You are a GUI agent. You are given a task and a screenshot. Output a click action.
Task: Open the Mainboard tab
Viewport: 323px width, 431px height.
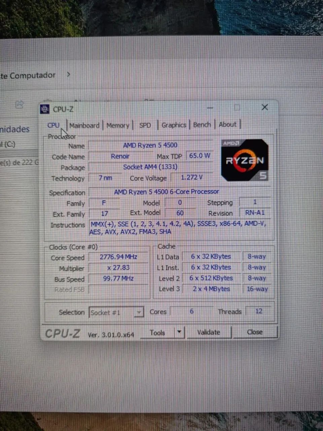click(84, 126)
